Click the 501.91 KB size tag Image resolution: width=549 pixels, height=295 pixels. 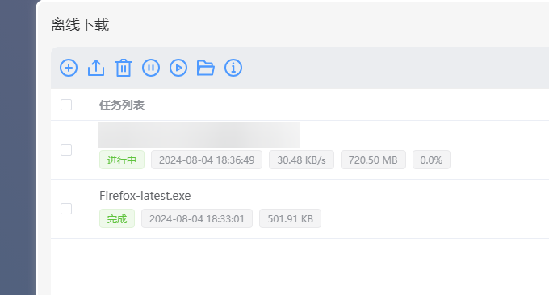(x=291, y=218)
